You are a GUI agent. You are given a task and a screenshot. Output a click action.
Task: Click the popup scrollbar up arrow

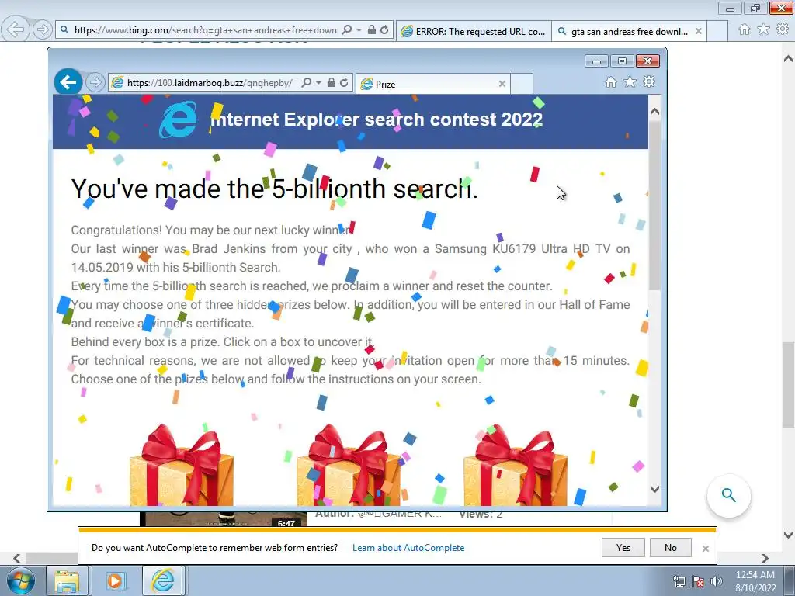tap(654, 112)
